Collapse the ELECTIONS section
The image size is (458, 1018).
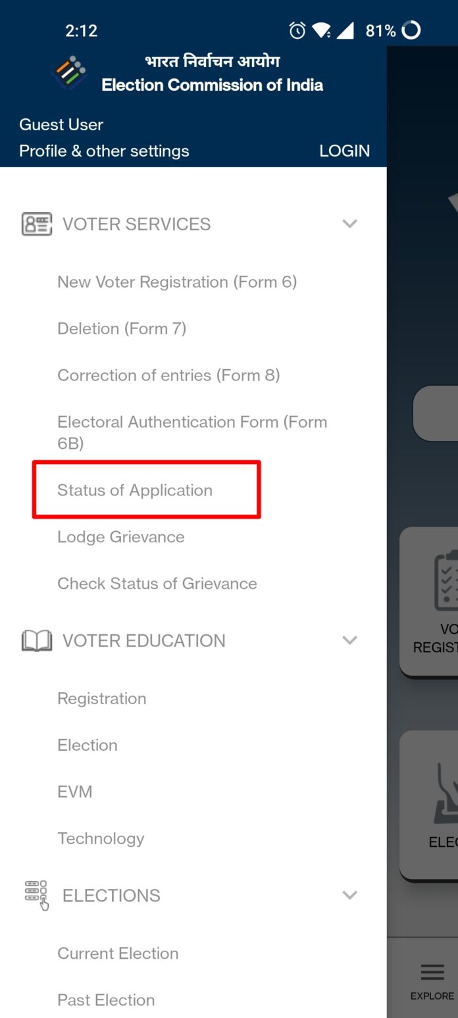[x=349, y=895]
